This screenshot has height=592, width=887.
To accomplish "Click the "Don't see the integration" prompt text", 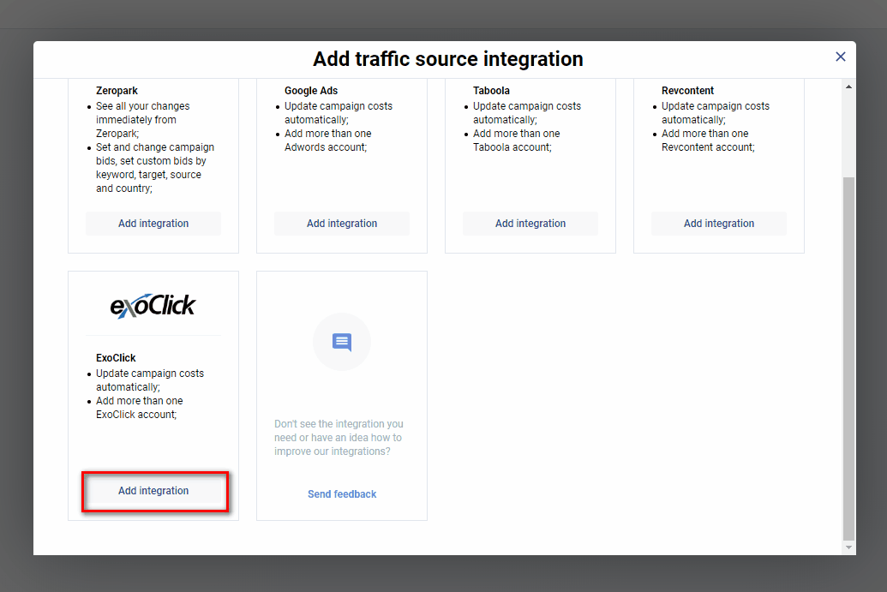I will point(339,438).
